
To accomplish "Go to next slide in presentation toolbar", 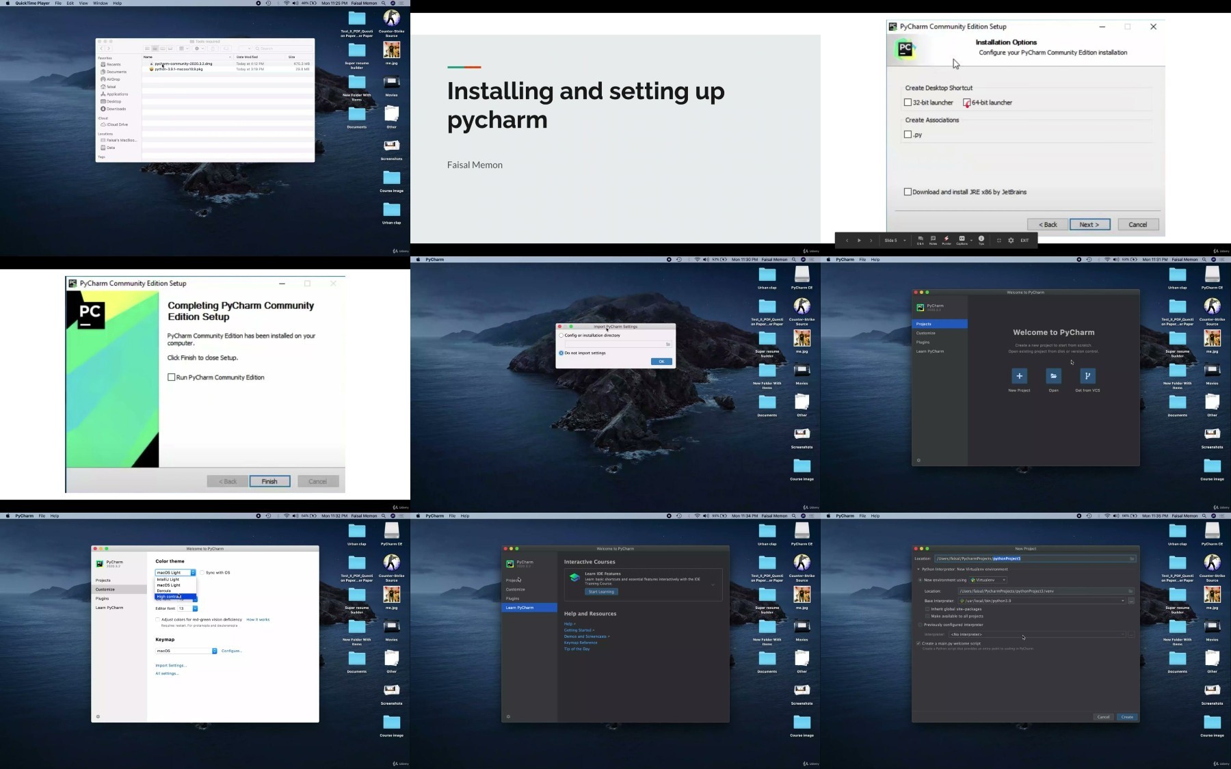I will [x=871, y=241].
